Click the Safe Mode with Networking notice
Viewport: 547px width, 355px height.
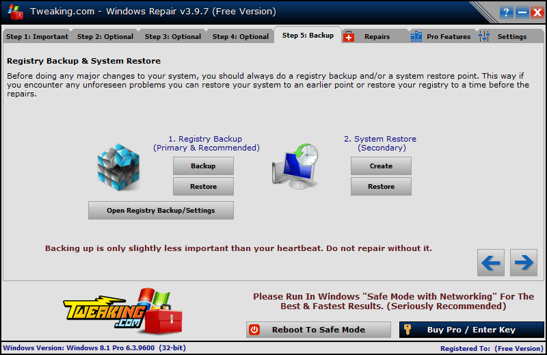tap(393, 301)
